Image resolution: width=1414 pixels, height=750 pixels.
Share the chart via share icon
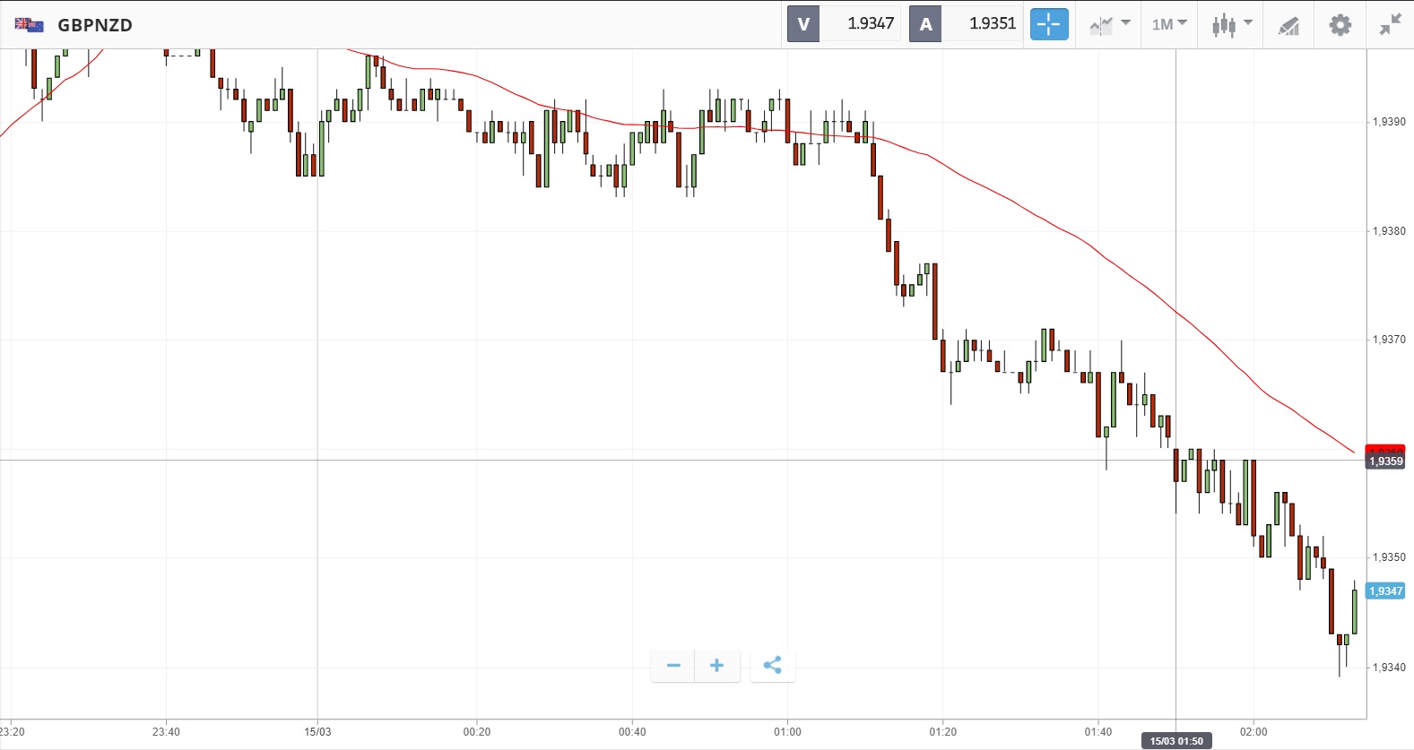click(772, 665)
